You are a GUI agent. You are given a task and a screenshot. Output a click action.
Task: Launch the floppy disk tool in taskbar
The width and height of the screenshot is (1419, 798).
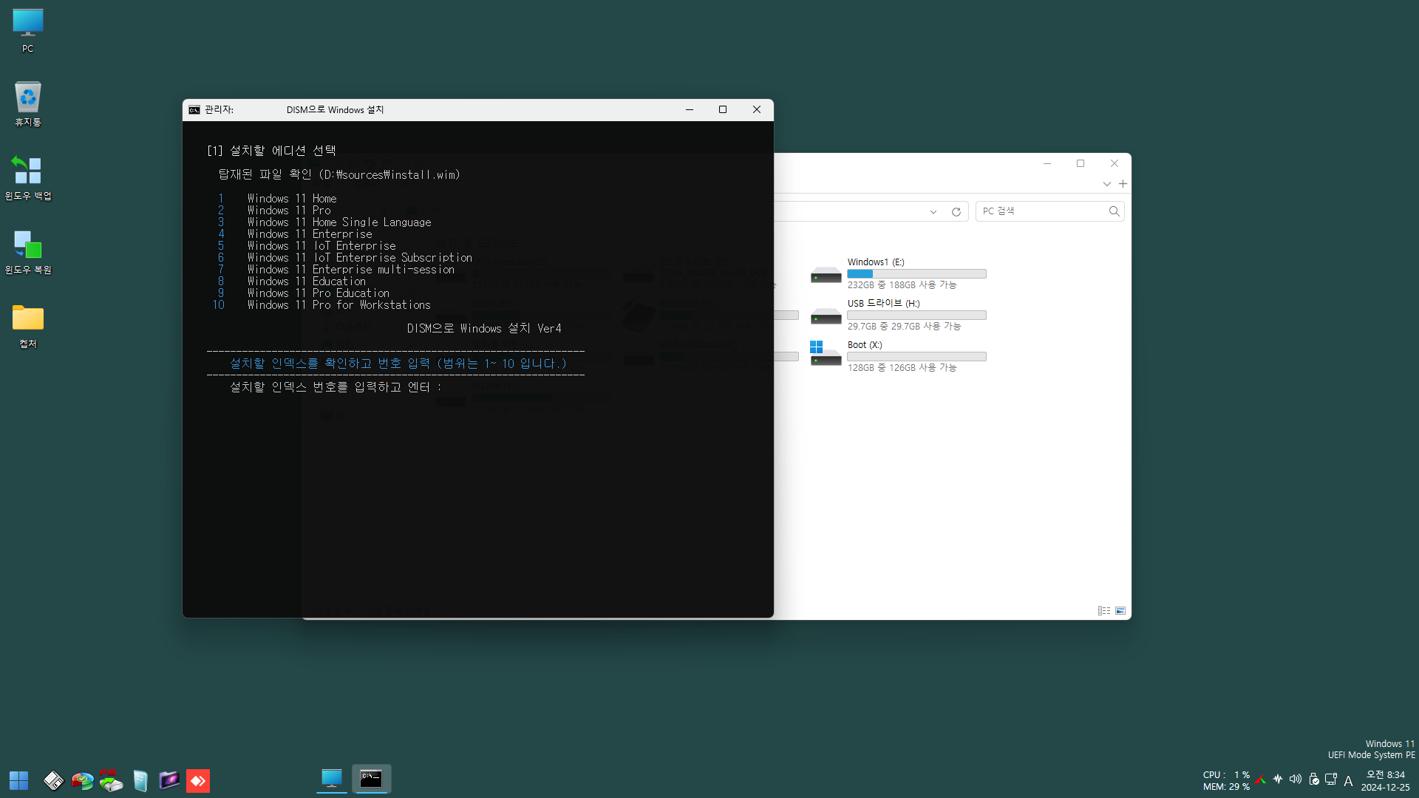53,780
